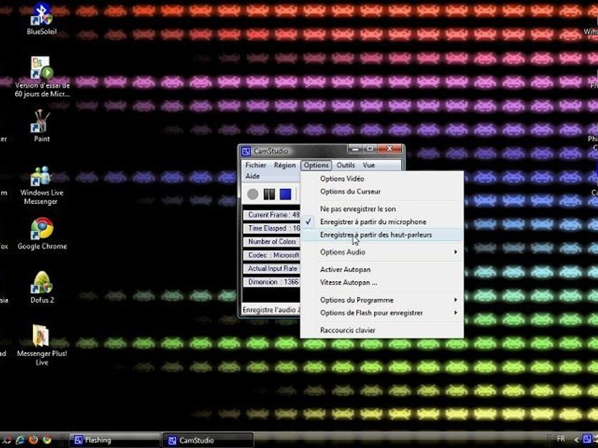Open the Paint desktop icon

click(42, 126)
